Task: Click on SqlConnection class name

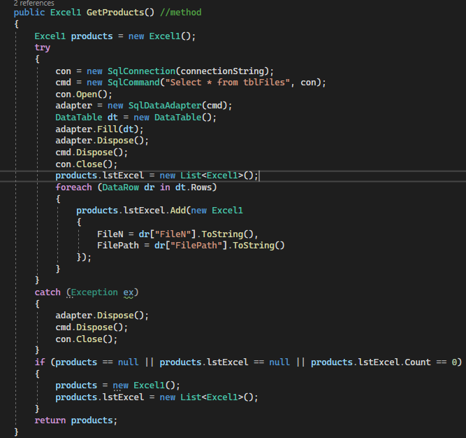Action: coord(141,71)
